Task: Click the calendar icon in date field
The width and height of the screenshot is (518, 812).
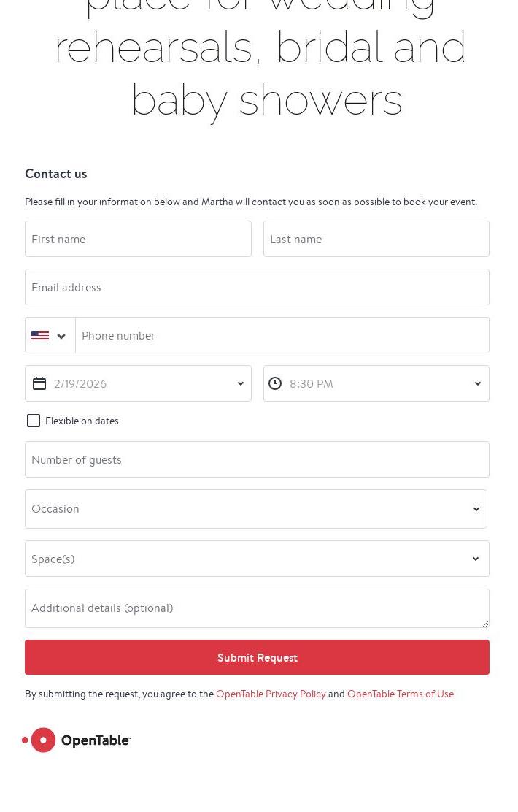Action: (x=39, y=384)
